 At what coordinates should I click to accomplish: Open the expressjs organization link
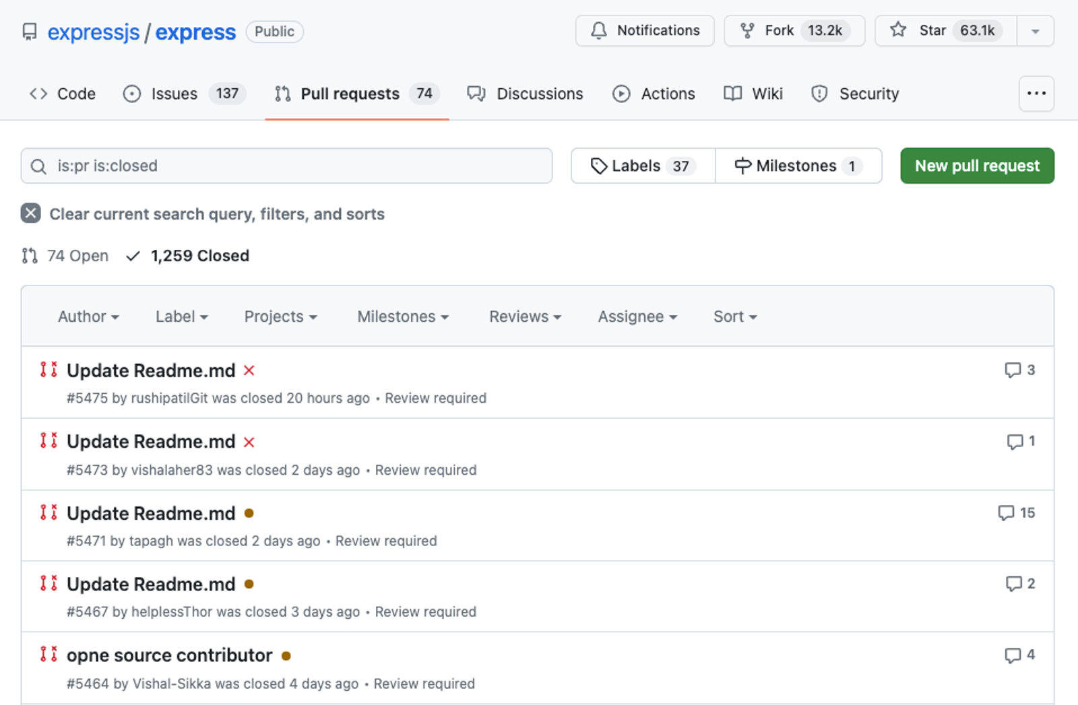point(94,32)
